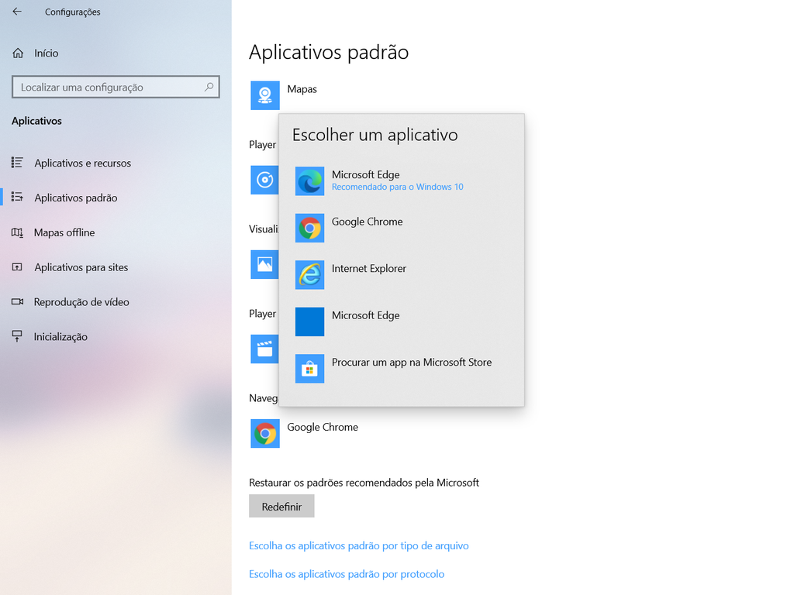Click the Chrome icon under web browser
The image size is (794, 595).
pos(265,434)
